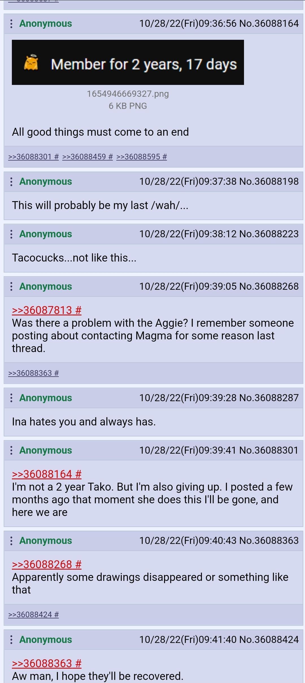This screenshot has height=683, width=305.
Task: Open post menu dots for No.36088223
Action: (11, 234)
